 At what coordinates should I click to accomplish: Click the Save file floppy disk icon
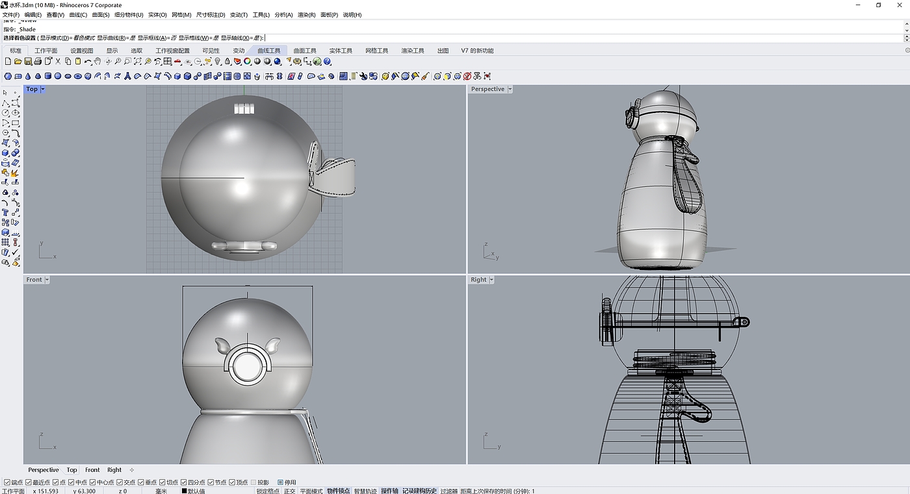click(28, 62)
